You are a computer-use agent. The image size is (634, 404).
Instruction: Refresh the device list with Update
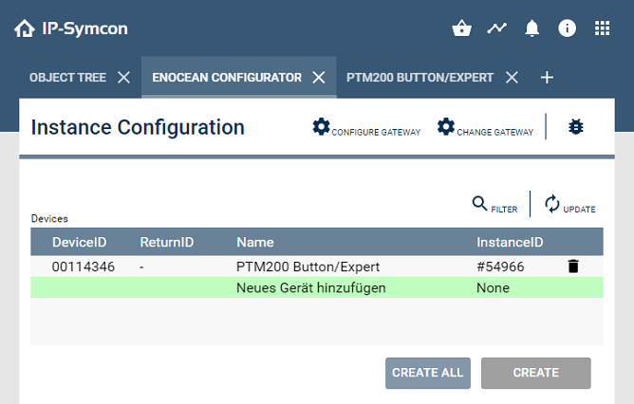[569, 205]
